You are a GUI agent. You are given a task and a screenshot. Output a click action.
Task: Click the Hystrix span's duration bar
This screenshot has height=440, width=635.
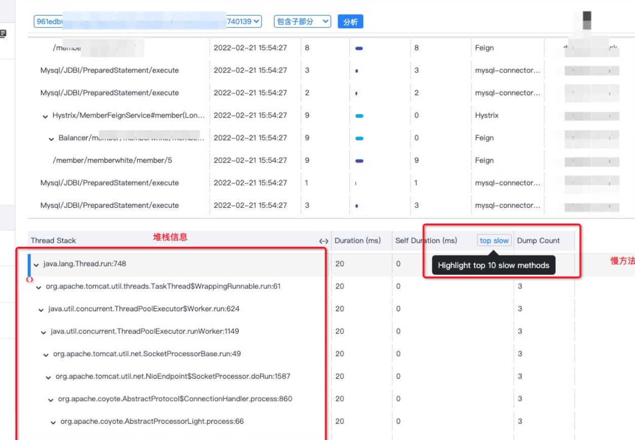point(359,116)
